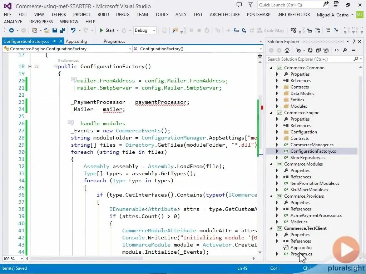Screen dimensions: 366x274
Task: Click the New Project toolbar icon
Action: 35,30
